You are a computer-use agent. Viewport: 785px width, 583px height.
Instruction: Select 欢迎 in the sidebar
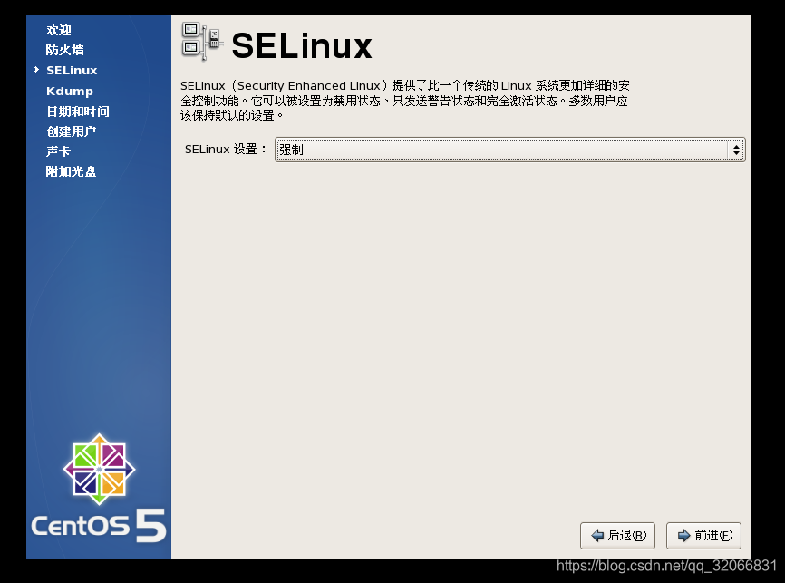tap(59, 30)
